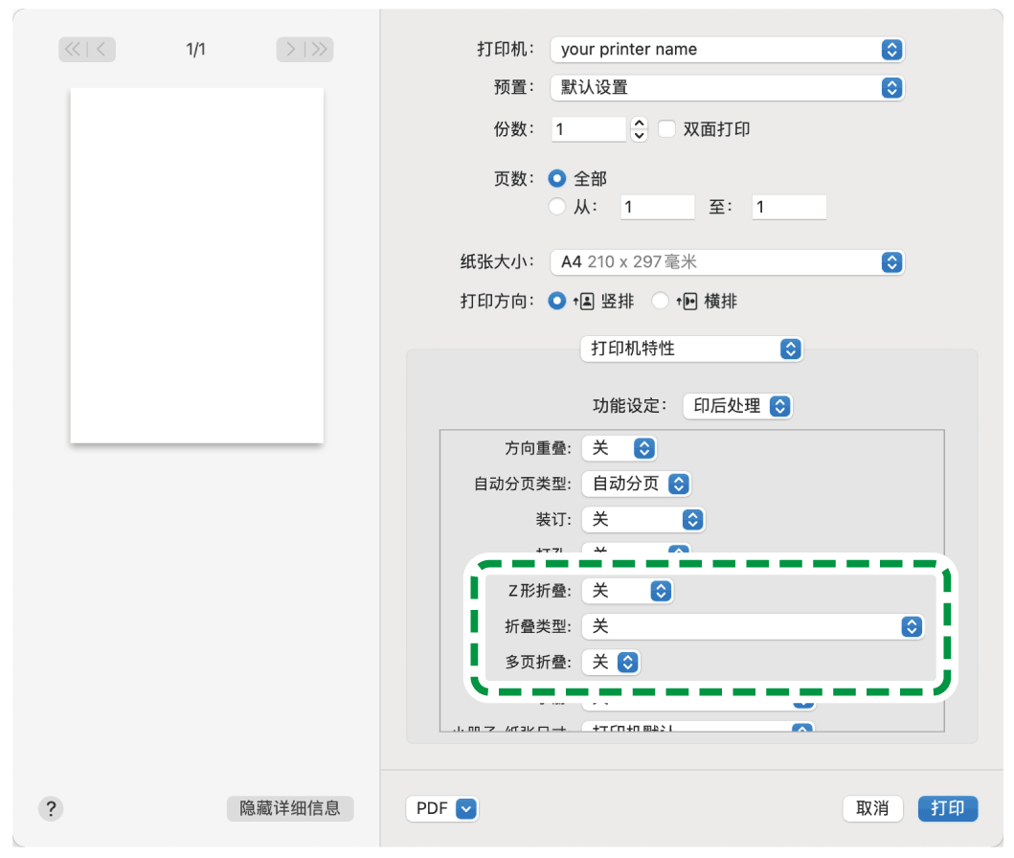Select the 横排 landscape orientation option
The width and height of the screenshot is (1014, 858).
[661, 301]
